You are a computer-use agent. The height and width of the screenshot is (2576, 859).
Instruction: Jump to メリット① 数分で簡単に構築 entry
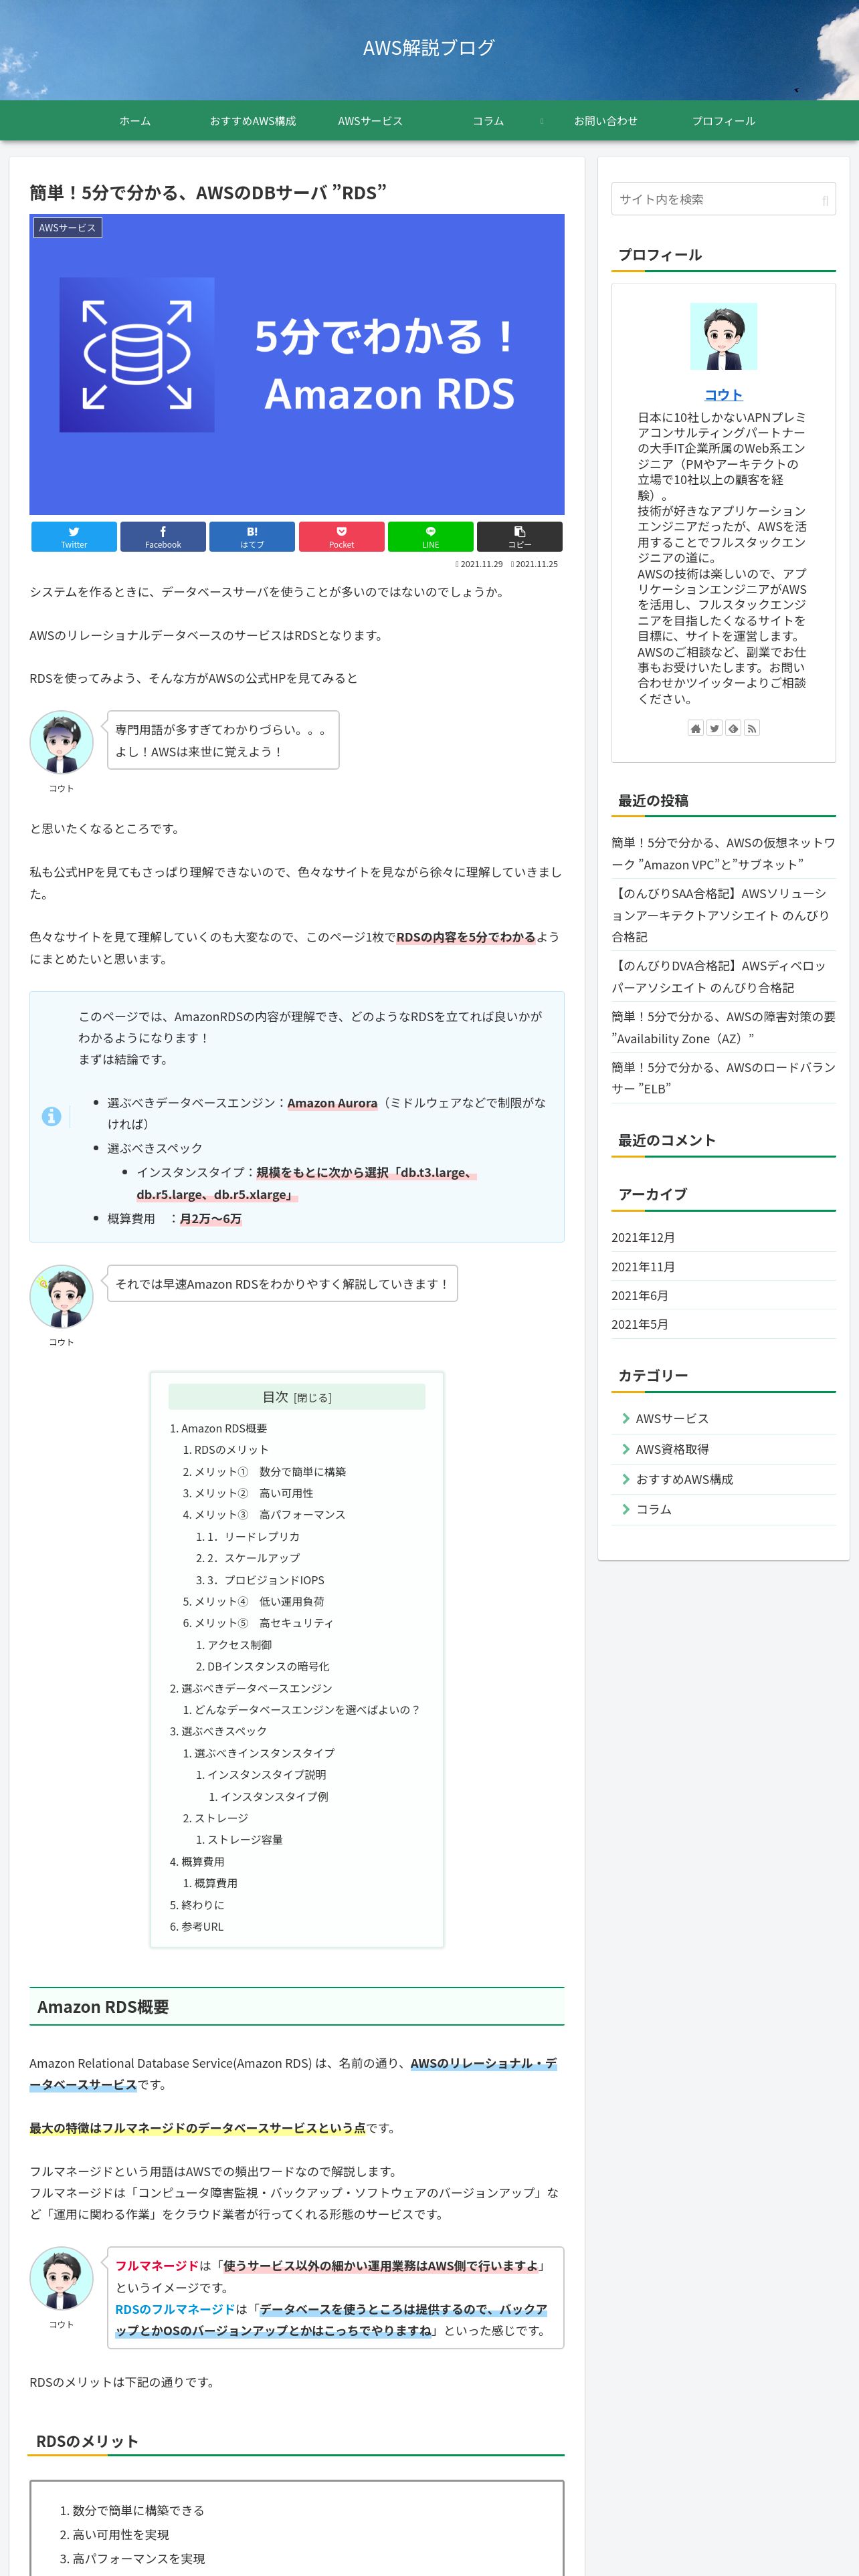point(270,1472)
